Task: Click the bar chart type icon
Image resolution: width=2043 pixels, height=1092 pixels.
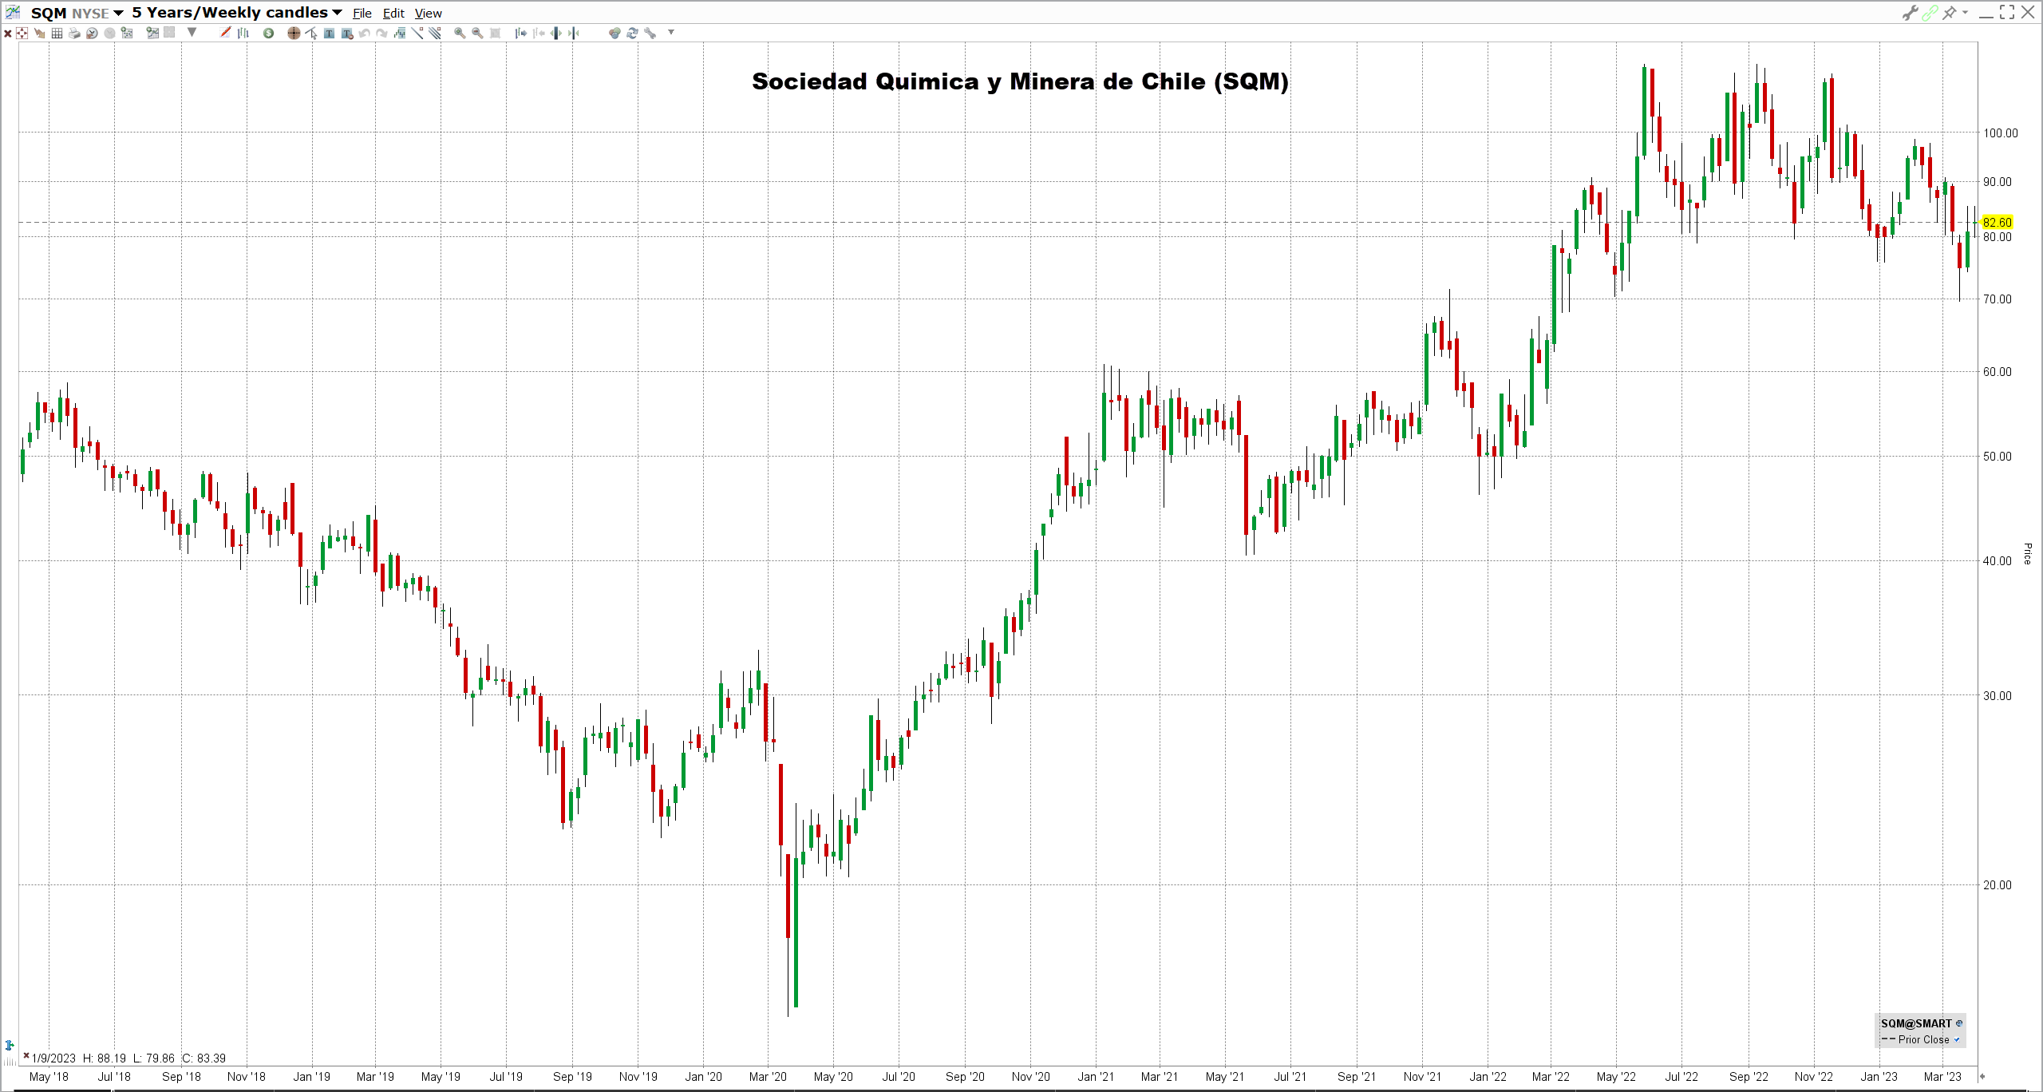Action: click(x=243, y=33)
